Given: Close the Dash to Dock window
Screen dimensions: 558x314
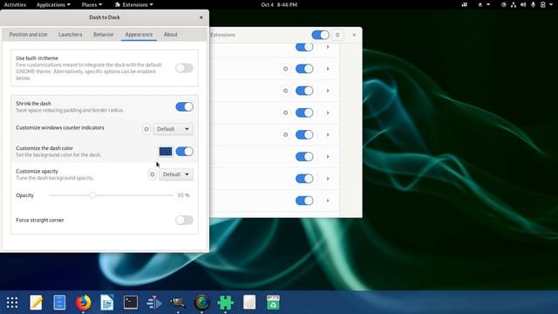Looking at the screenshot, I should click(x=201, y=17).
